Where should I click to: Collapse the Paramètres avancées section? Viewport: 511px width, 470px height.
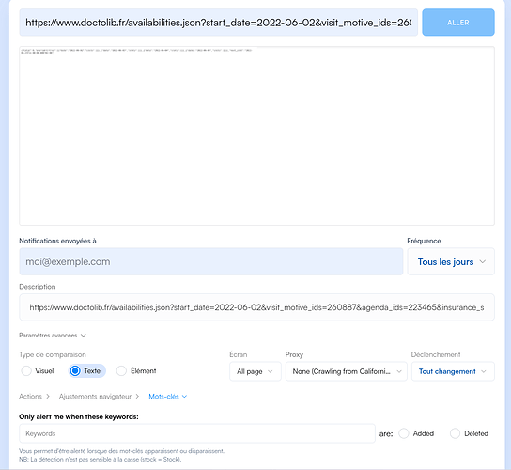53,336
